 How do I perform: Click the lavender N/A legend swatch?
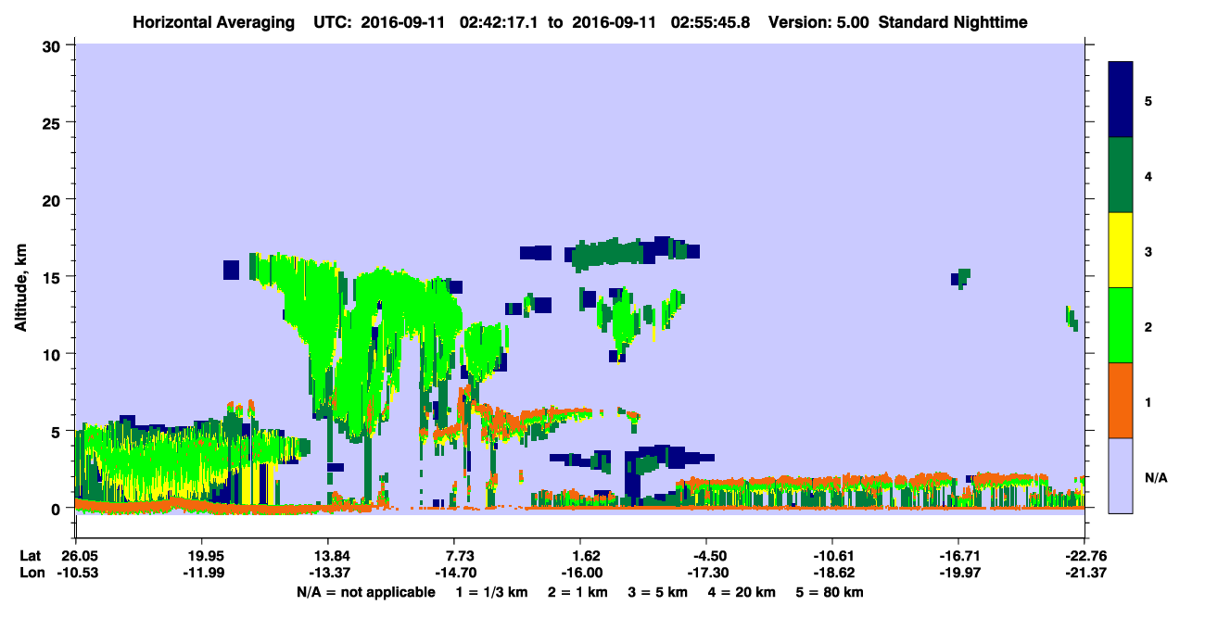(x=1121, y=474)
